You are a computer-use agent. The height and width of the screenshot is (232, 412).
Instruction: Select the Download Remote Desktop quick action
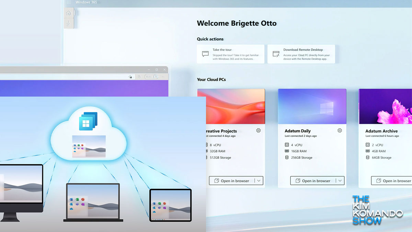pyautogui.click(x=301, y=54)
